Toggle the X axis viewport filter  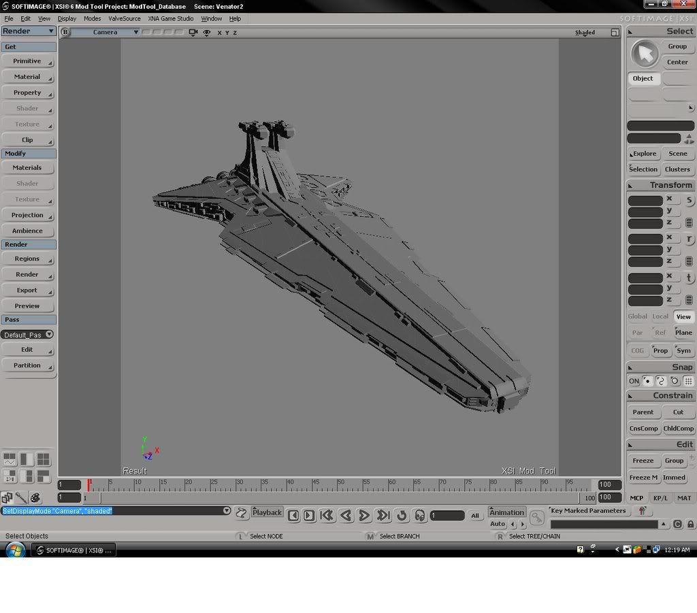coord(219,33)
